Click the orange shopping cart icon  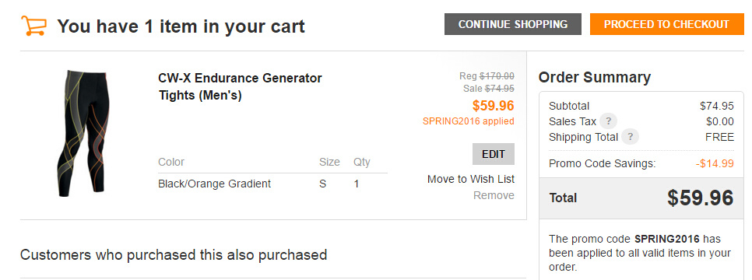tap(33, 26)
